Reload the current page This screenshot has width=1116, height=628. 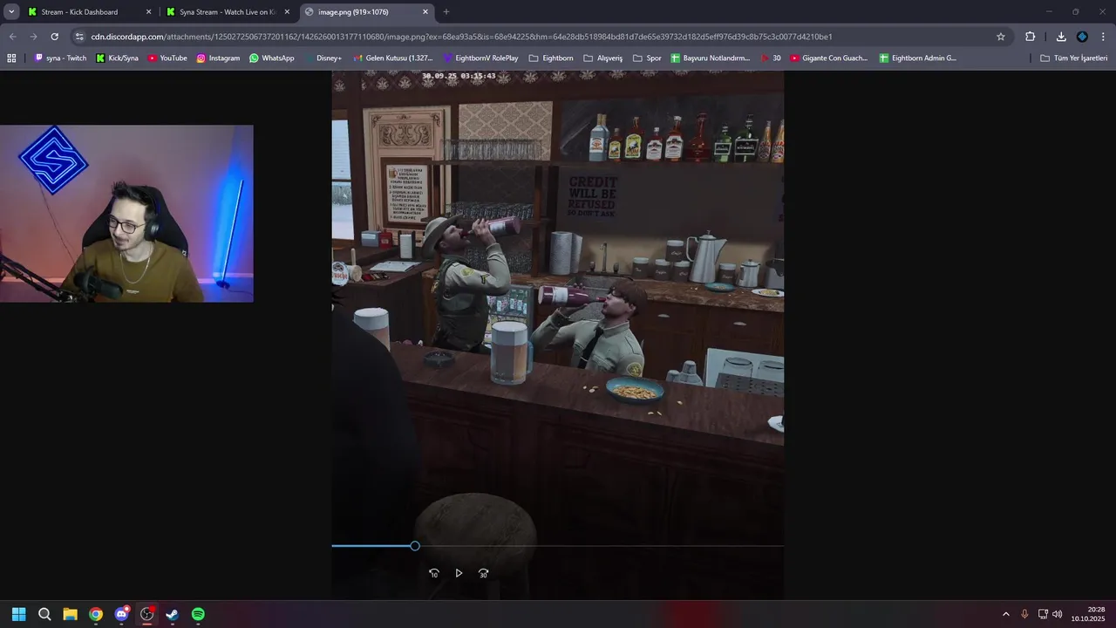click(54, 37)
